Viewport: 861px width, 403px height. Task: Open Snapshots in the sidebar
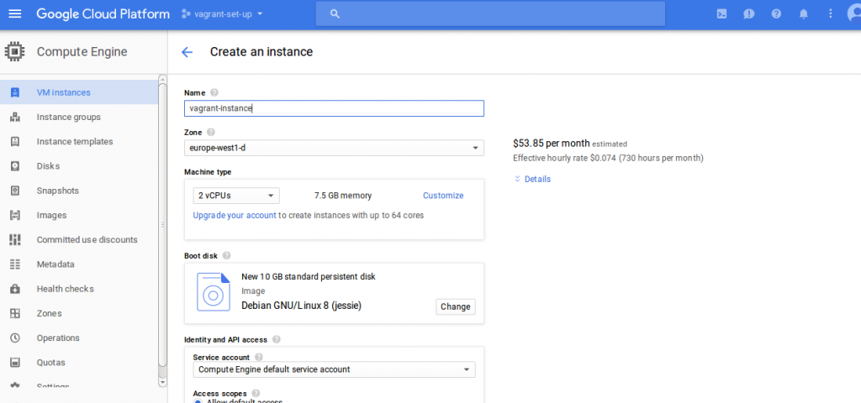79,191
